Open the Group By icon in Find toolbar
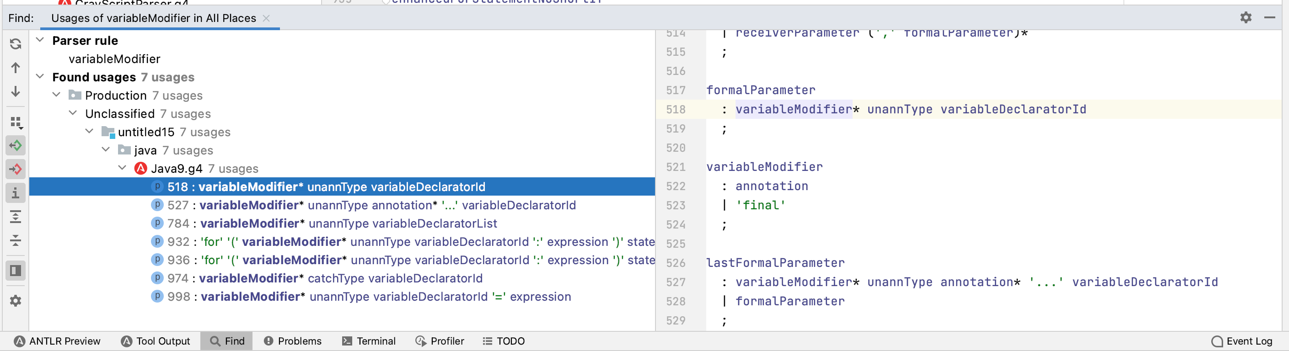The image size is (1289, 351). [16, 122]
